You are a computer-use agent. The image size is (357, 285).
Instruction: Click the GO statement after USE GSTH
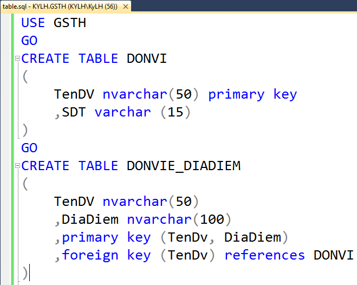pyautogui.click(x=29, y=41)
